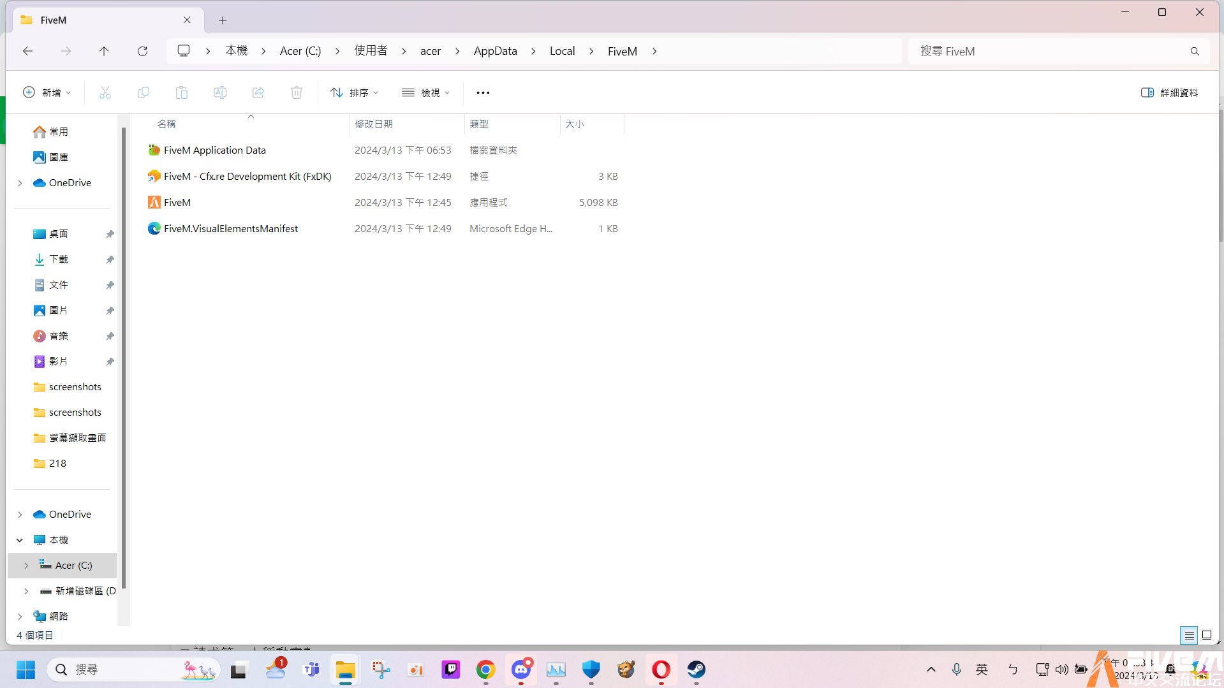Click 本機 in the address breadcrumb

tap(236, 51)
